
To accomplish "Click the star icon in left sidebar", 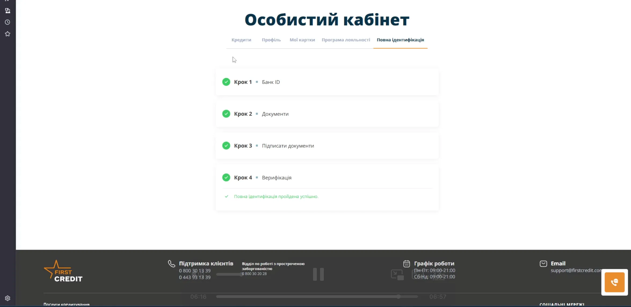I will click(8, 34).
